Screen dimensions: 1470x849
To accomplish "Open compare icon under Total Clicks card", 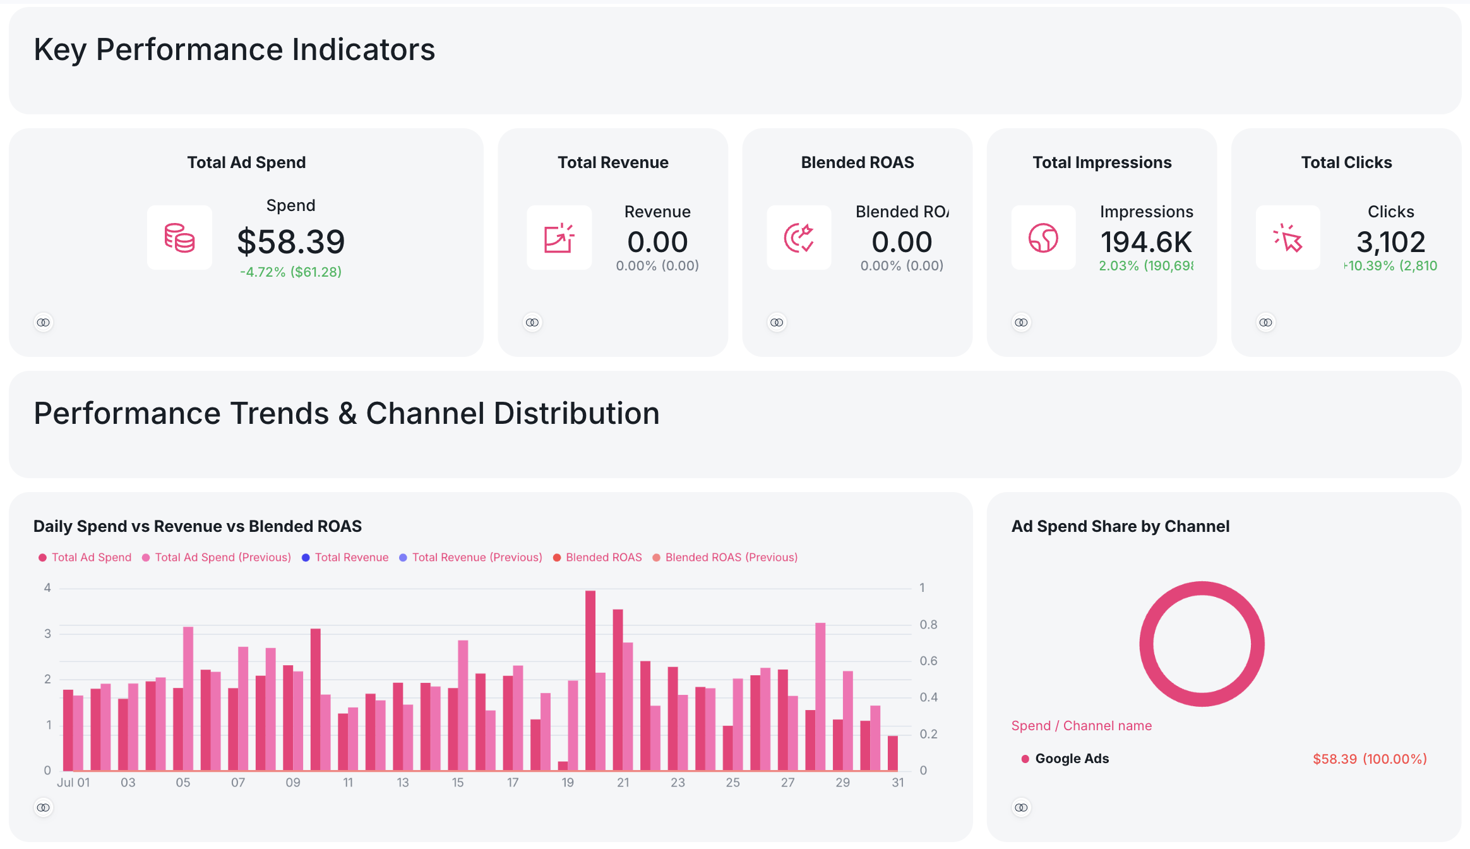I will coord(1265,323).
